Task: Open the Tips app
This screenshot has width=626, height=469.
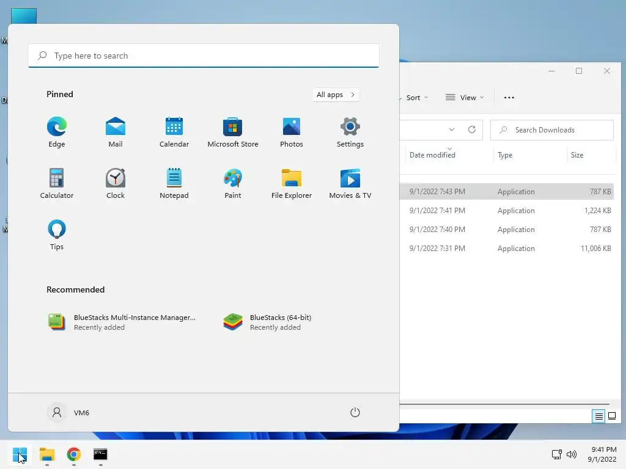Action: point(57,235)
